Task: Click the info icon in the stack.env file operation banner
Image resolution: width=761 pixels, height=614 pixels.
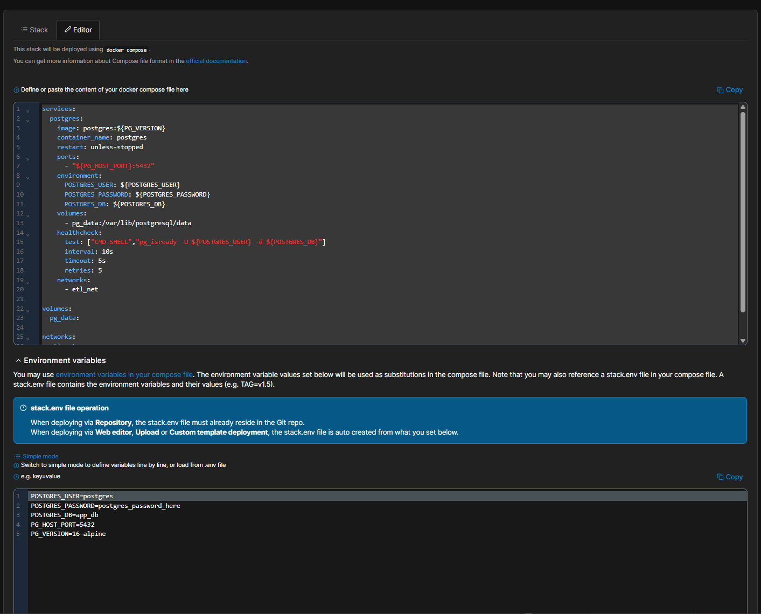Action: pos(23,408)
